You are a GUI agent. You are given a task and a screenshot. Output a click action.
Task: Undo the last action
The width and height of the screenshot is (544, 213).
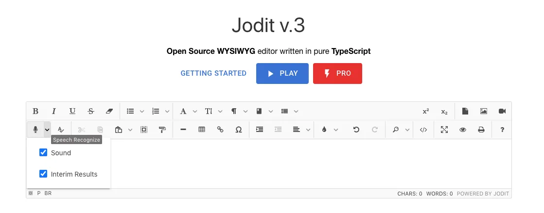point(356,130)
